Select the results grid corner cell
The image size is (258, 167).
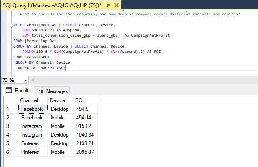[11, 100]
